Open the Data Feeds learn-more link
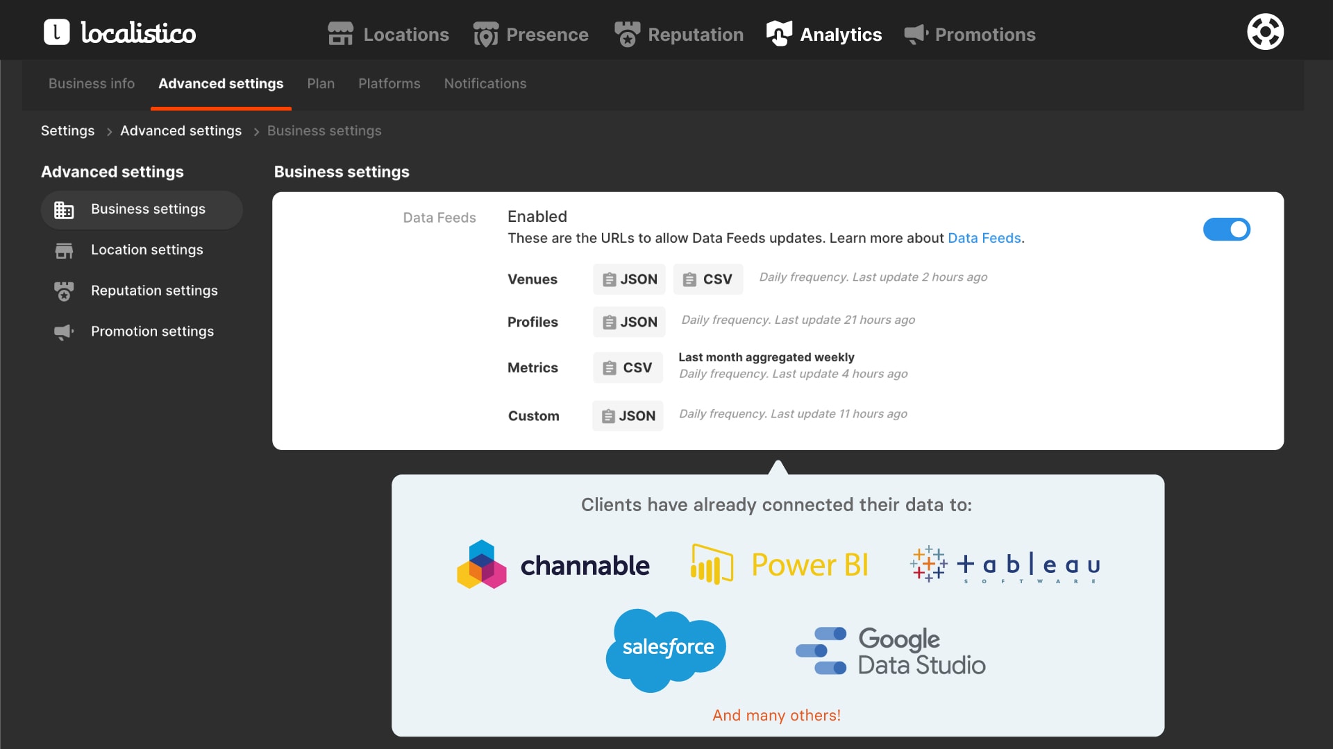Image resolution: width=1333 pixels, height=749 pixels. coord(984,238)
